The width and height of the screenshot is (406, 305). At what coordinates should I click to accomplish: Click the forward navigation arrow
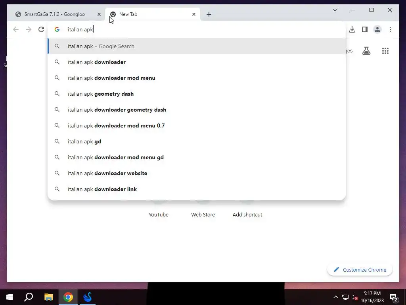tap(29, 29)
